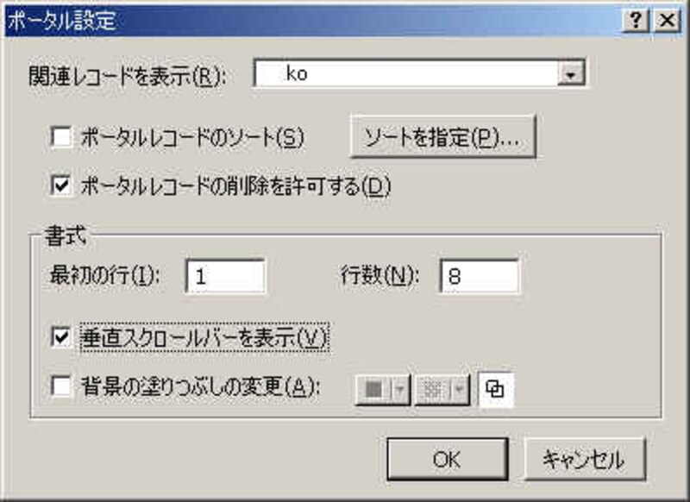The width and height of the screenshot is (690, 502).
Task: Click the キャンセル button
Action: tap(585, 460)
